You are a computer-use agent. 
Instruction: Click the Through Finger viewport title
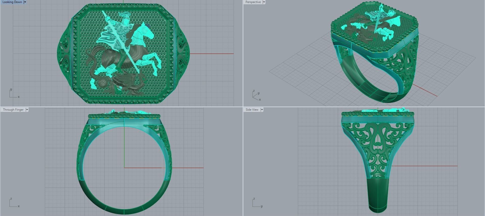pos(13,110)
